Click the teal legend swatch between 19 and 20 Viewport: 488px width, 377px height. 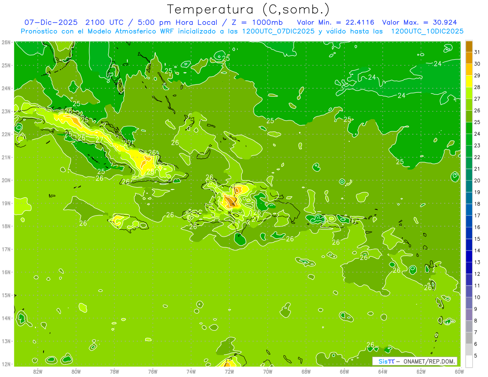(469, 187)
